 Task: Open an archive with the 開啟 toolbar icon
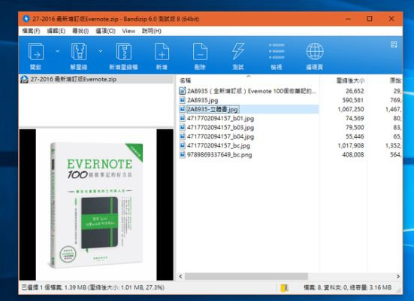(x=36, y=56)
